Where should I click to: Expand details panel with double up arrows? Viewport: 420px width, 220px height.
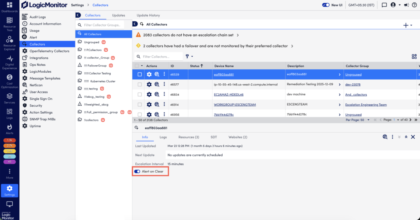(x=406, y=137)
